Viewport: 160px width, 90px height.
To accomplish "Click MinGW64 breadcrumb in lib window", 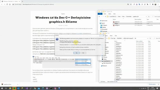I will pos(119,38).
